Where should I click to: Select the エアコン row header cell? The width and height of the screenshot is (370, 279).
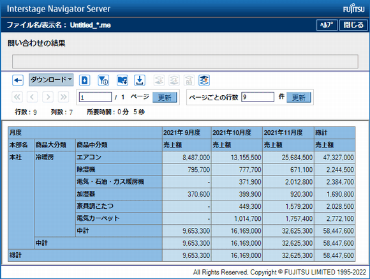tap(119, 157)
